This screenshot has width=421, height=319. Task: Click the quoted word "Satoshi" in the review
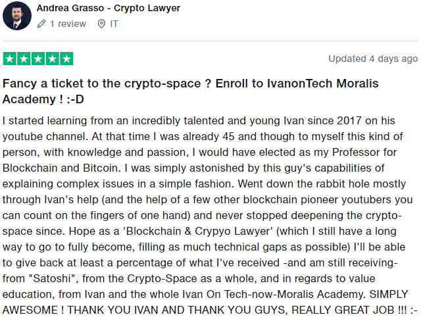pyautogui.click(x=53, y=278)
